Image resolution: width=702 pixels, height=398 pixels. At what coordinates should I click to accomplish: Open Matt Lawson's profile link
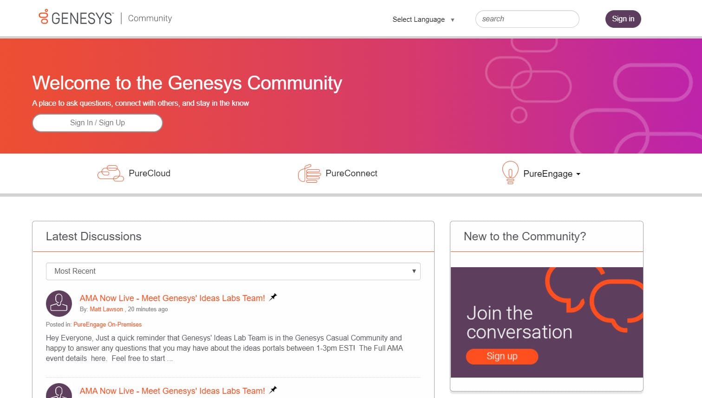pos(106,309)
